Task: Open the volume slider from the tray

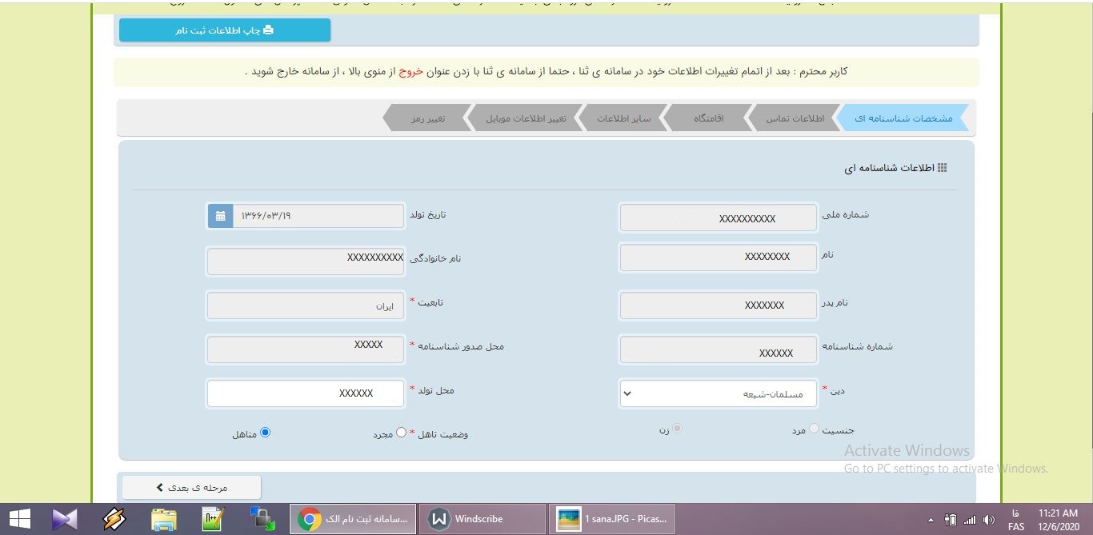Action: 989,518
